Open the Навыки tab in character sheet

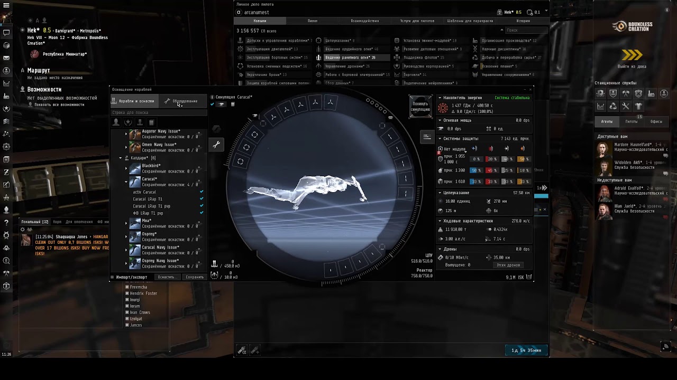260,21
